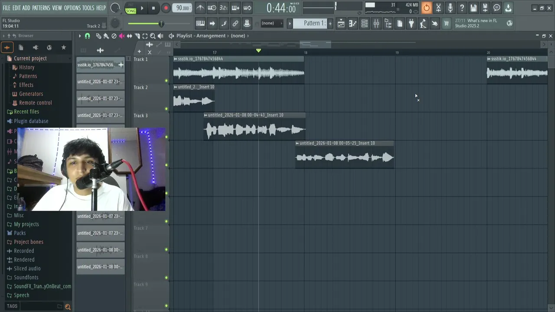Screen dimensions: 555x312
Task: Toggle loop recording icon
Action: [x=247, y=8]
